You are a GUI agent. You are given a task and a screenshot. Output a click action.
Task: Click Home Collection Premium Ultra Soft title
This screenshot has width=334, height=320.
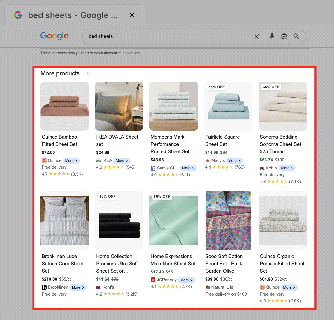tap(117, 264)
